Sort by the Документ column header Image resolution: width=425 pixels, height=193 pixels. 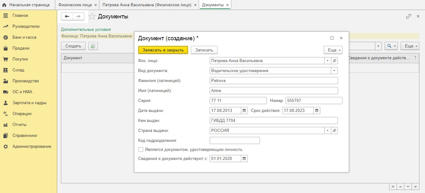[x=98, y=58]
